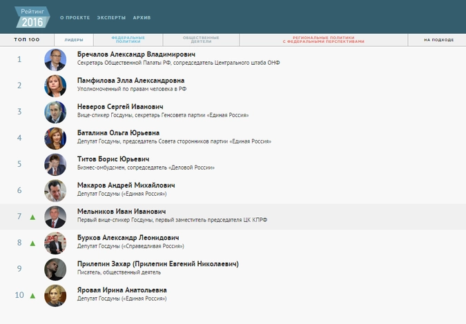466x324 pixels.
Task: Open the Эксперты menu item
Action: pos(110,17)
